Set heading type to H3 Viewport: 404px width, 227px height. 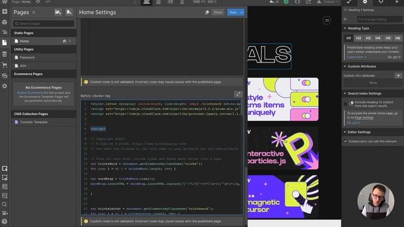pos(368,38)
